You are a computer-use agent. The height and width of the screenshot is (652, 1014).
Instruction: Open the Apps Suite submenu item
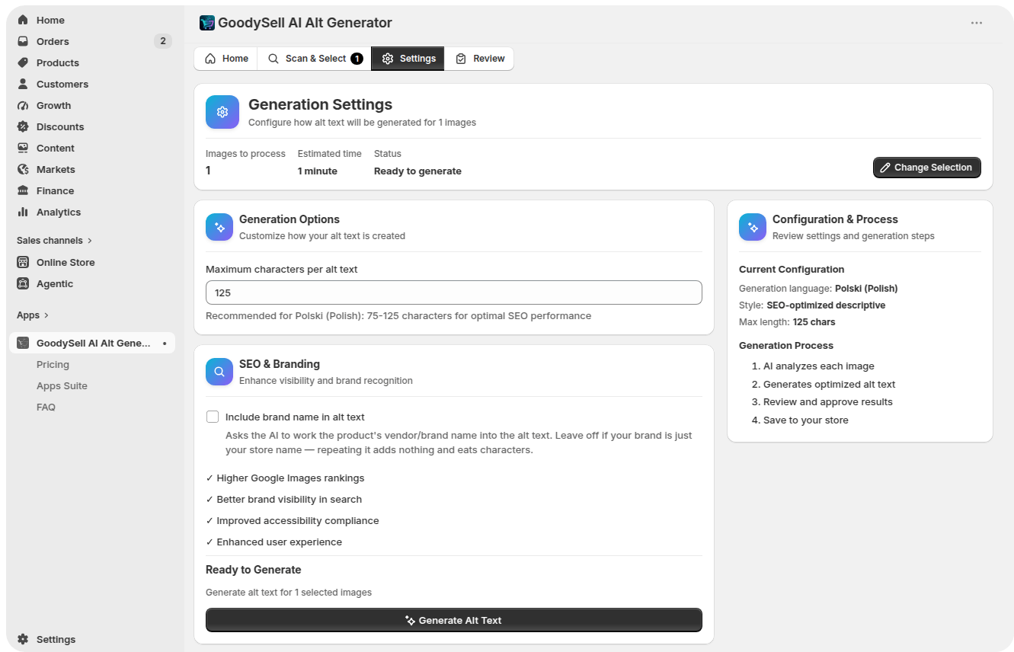(62, 385)
